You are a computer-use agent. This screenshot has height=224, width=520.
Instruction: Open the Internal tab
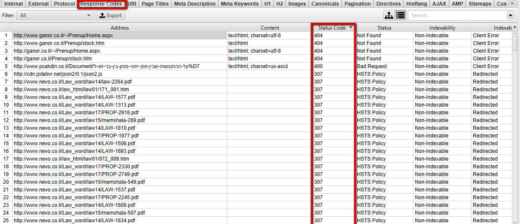[x=13, y=4]
